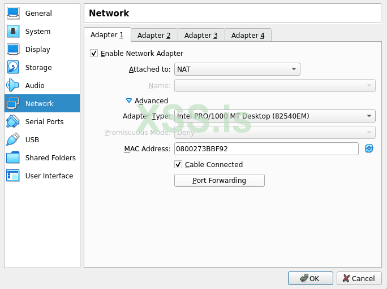Open the Attached to NAT dropdown
The image size is (387, 289).
click(x=237, y=69)
